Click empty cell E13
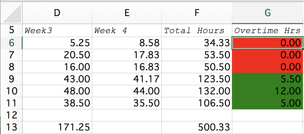Screen dimensions: 304x134 (127, 127)
